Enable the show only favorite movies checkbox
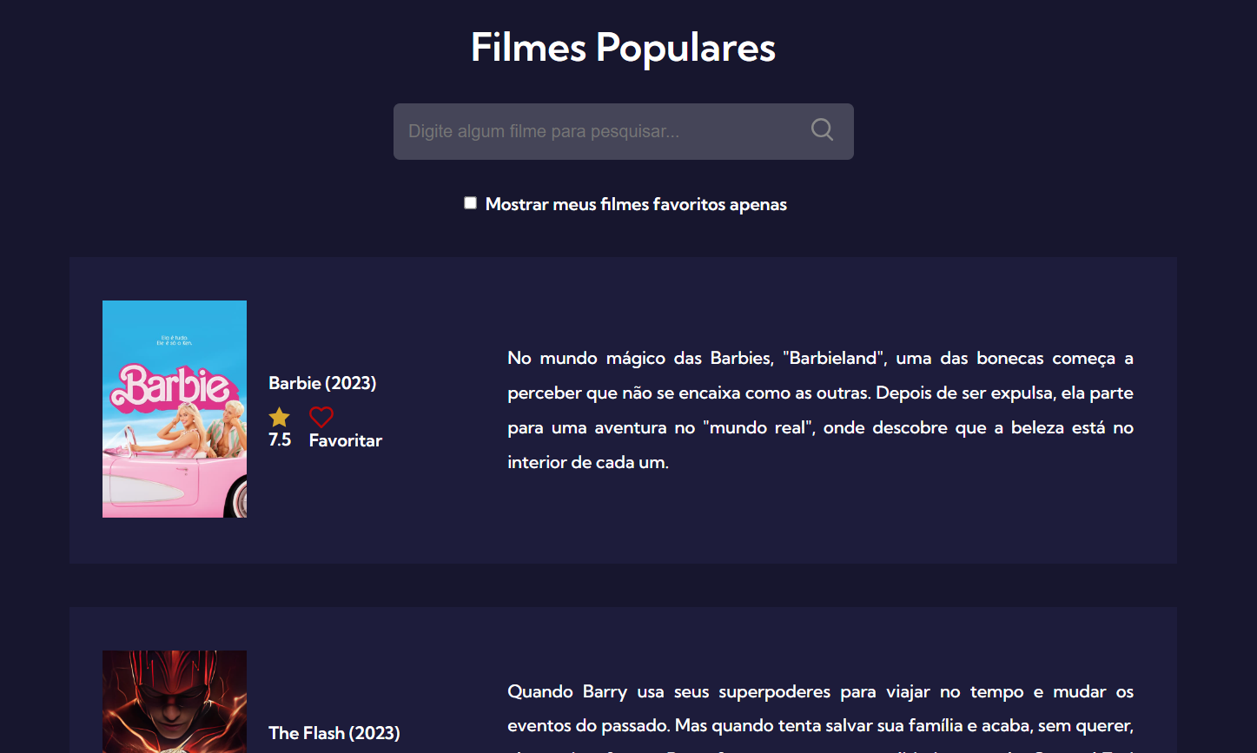This screenshot has width=1257, height=753. click(x=470, y=203)
